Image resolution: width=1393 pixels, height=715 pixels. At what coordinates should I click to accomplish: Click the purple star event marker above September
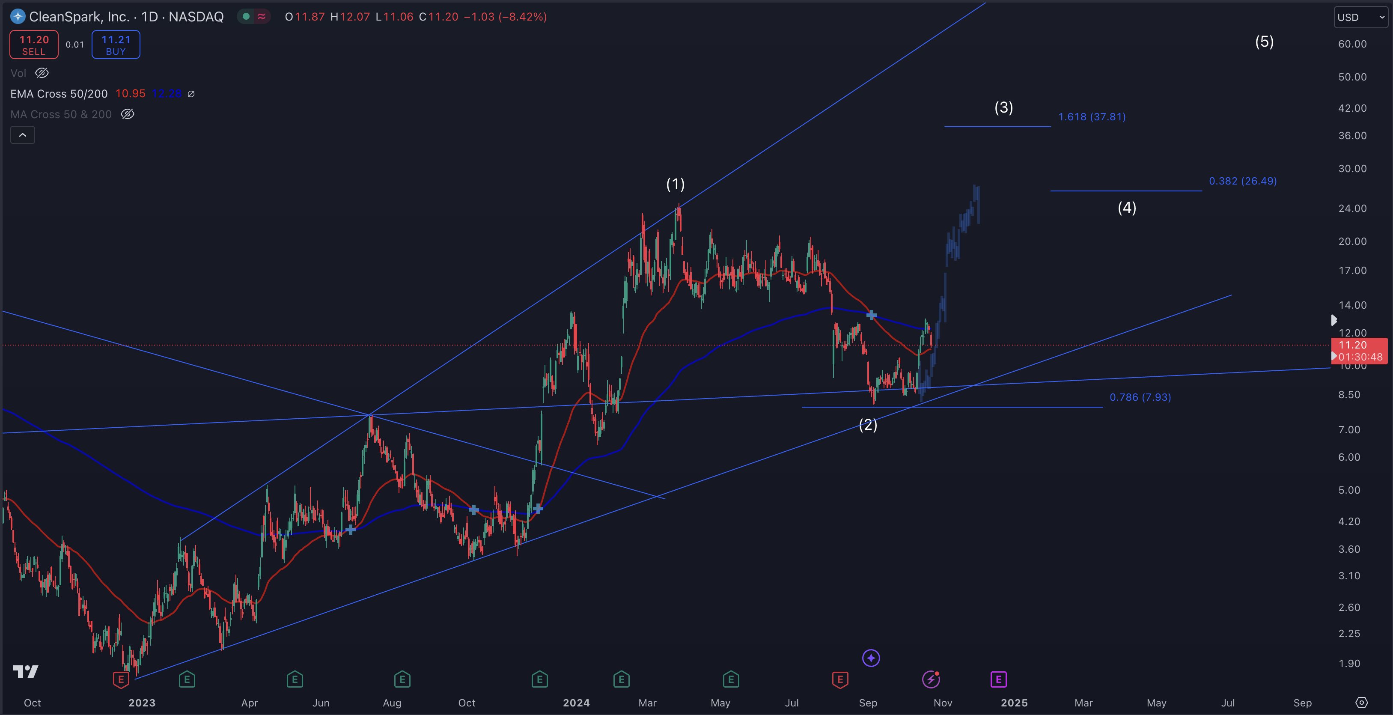point(871,658)
